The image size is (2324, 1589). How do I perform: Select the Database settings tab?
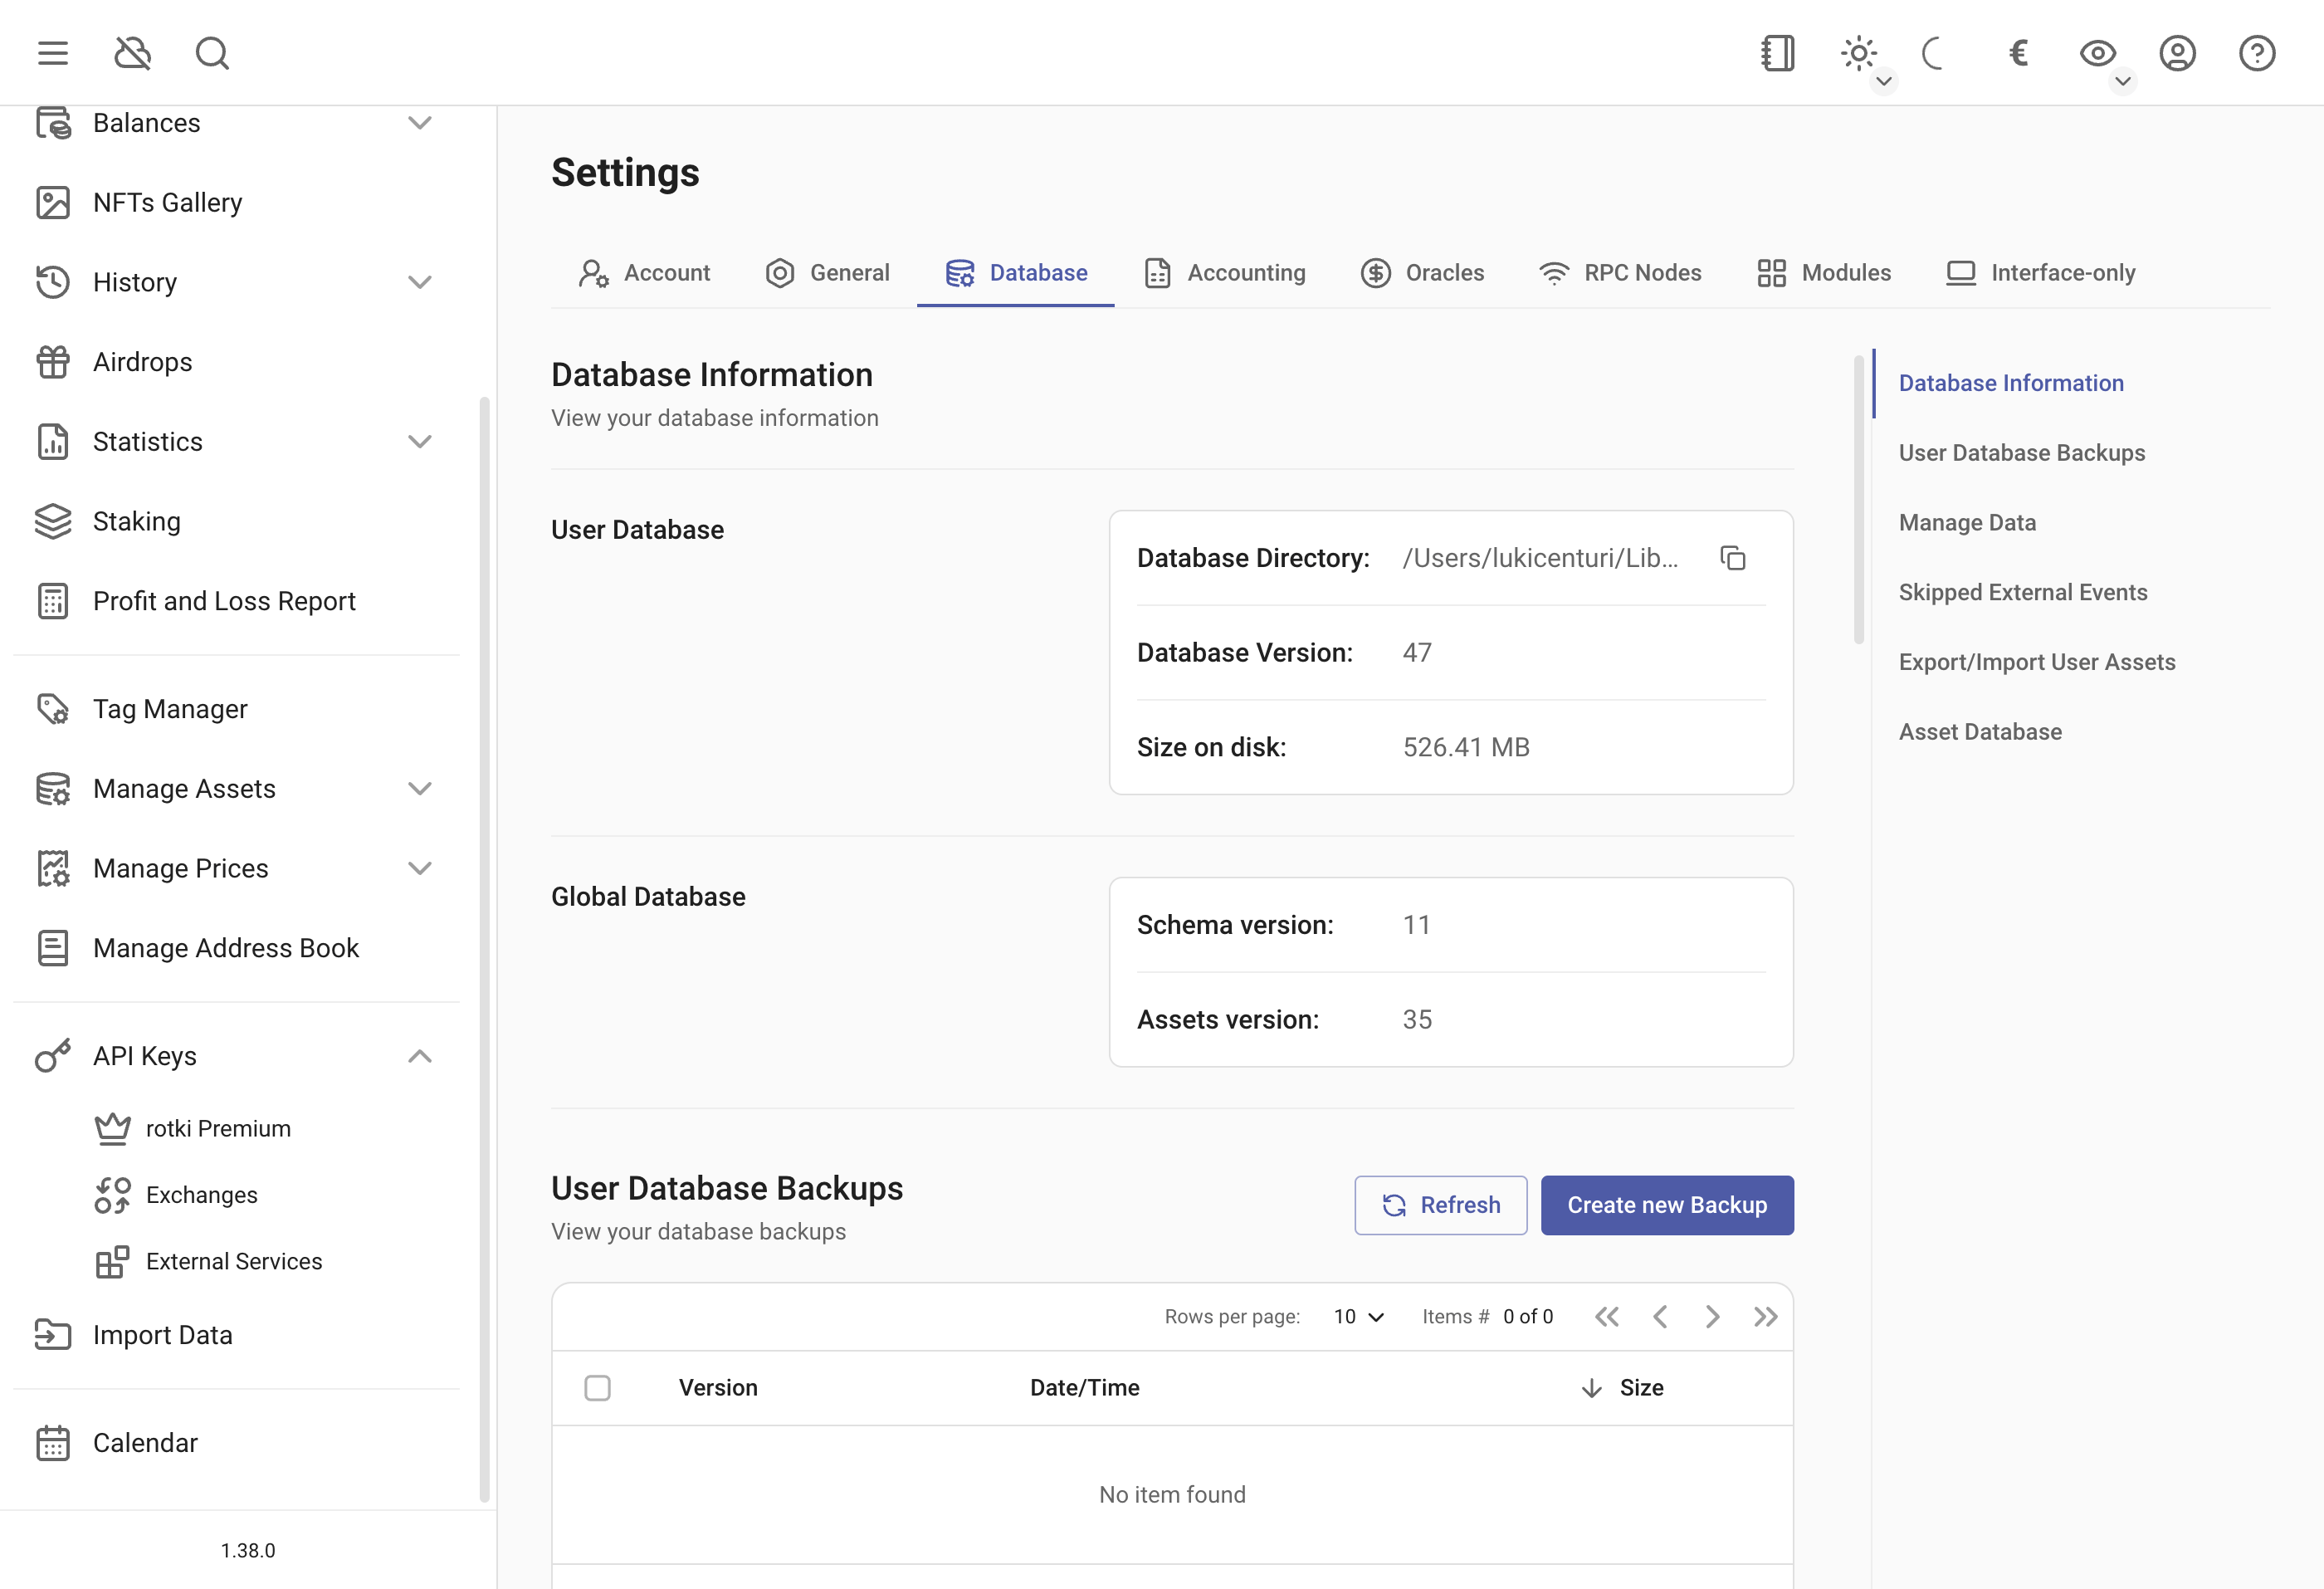point(1016,273)
